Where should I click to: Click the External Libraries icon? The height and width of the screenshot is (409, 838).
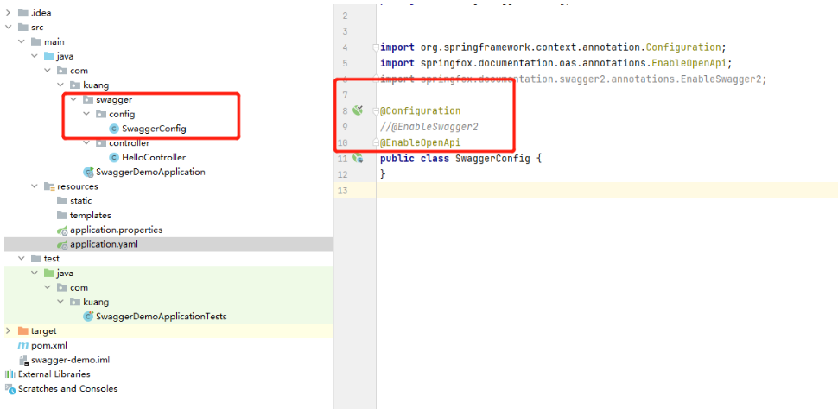10,374
